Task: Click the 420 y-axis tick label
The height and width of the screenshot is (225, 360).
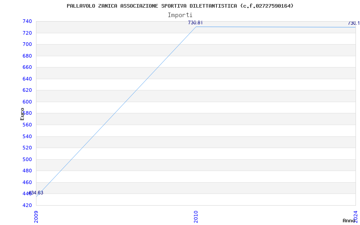Action: click(27, 205)
